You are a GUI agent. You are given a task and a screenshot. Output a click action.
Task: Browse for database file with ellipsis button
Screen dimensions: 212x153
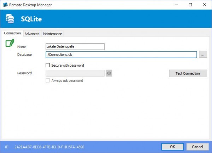(x=203, y=55)
